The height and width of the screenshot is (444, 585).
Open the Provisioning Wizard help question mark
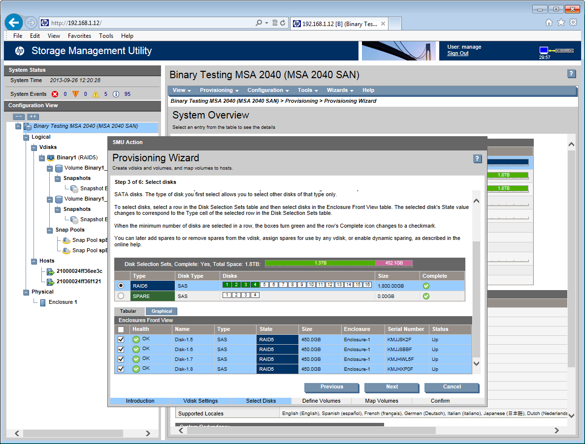click(477, 159)
